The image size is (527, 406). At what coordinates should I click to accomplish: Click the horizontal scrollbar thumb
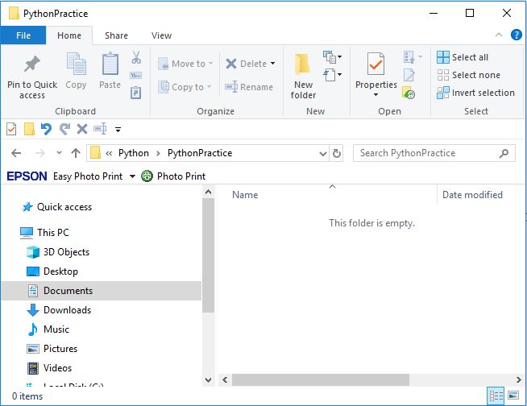(320, 379)
